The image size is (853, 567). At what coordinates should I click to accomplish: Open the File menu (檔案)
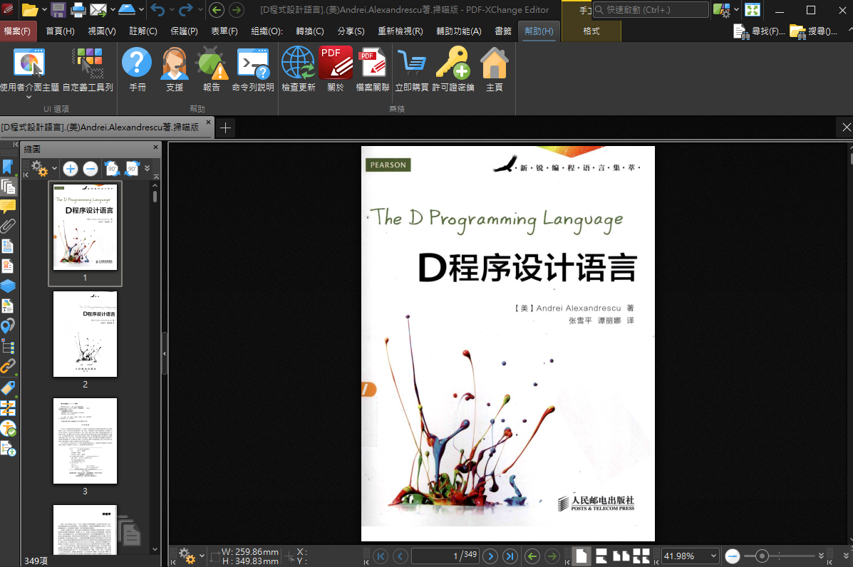pos(17,31)
